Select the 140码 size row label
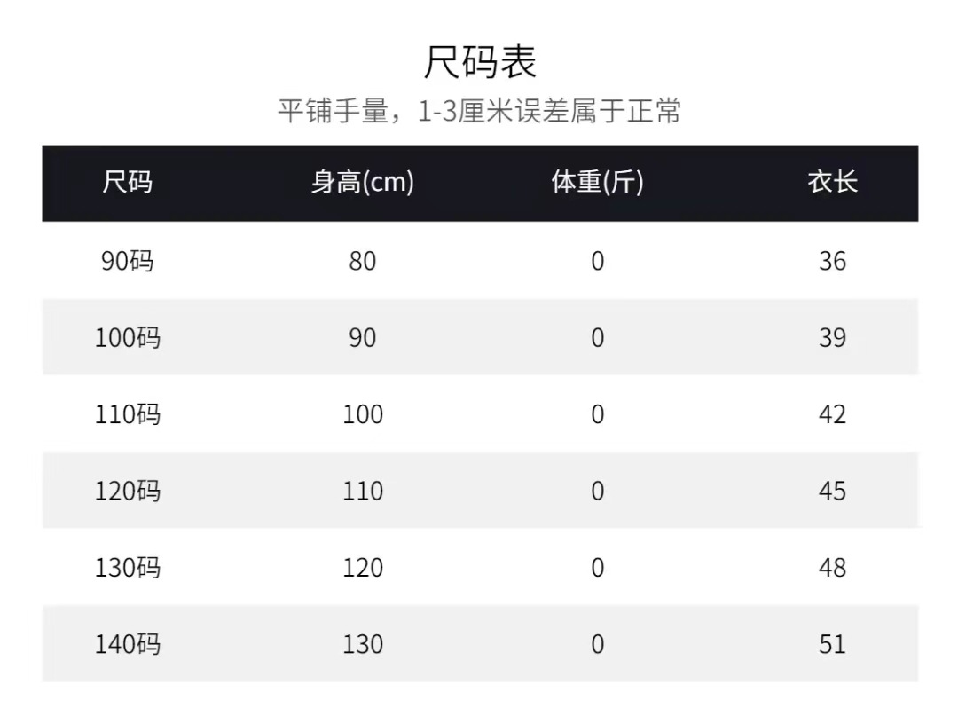Viewport: 958px width, 716px height. [128, 644]
